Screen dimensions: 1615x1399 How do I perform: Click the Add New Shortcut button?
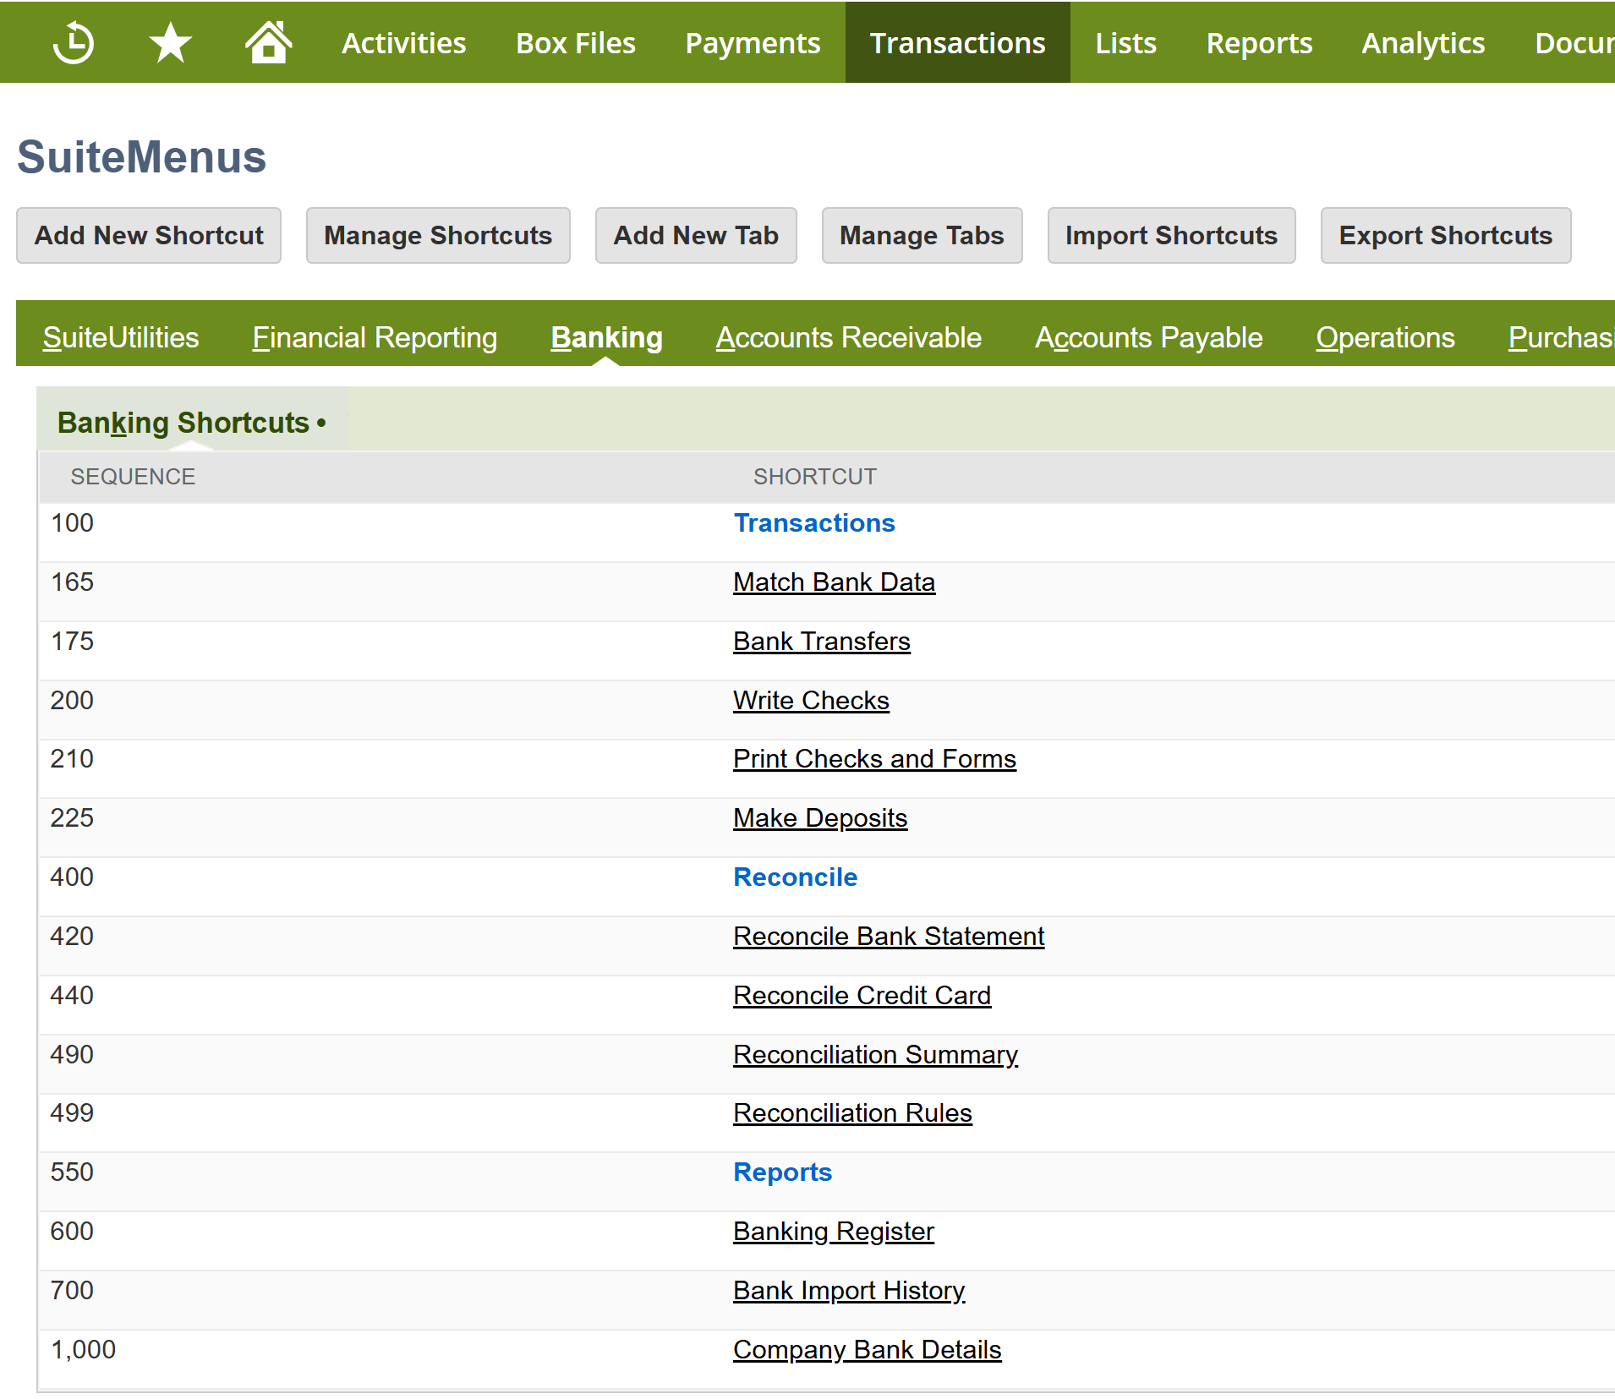149,236
